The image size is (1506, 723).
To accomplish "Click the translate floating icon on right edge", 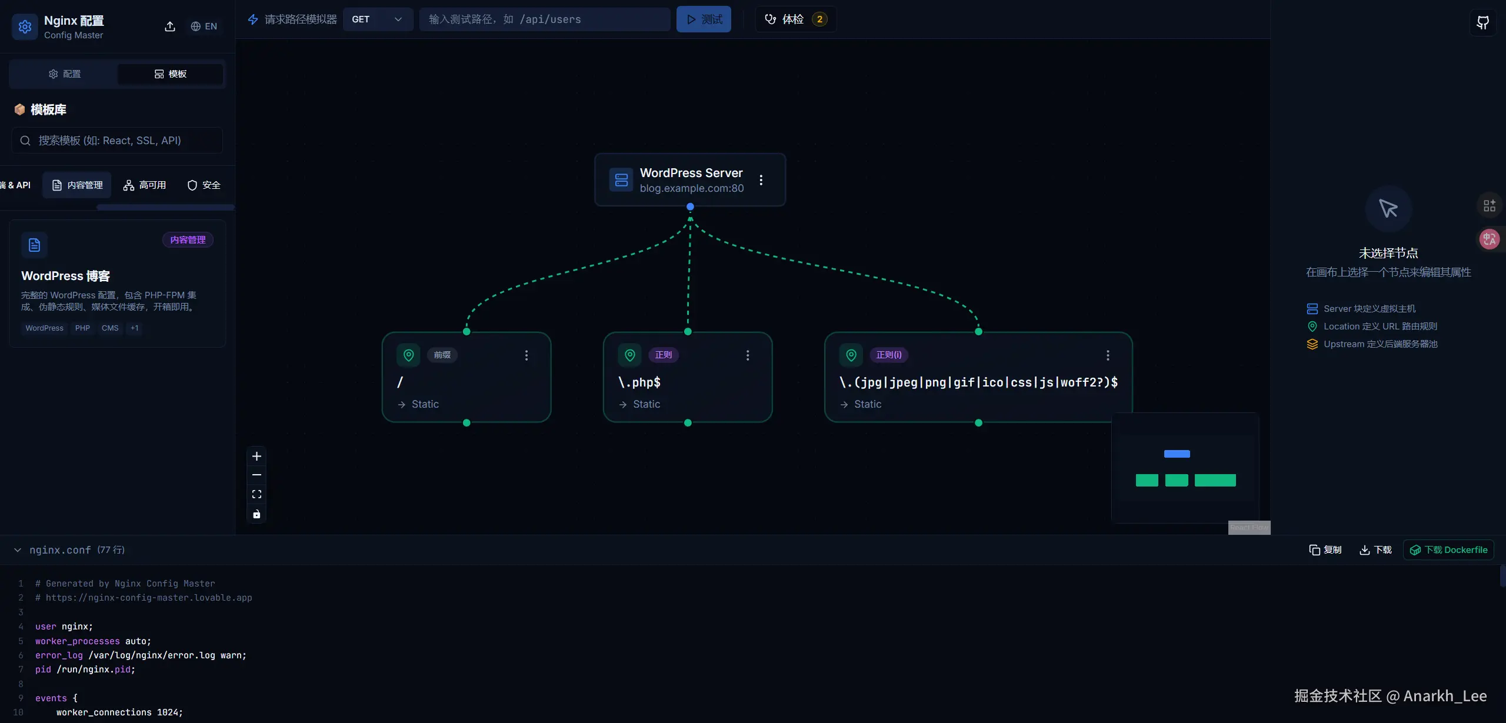I will coord(1489,239).
